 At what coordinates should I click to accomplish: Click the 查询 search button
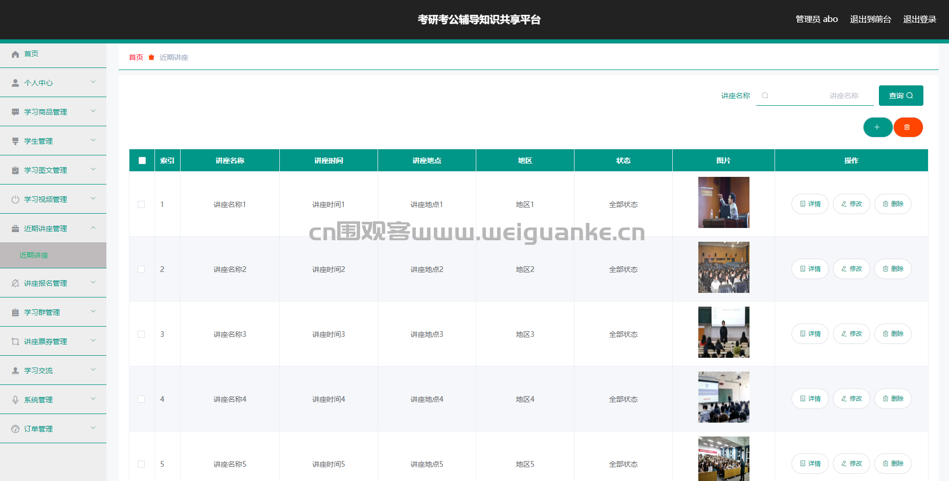(x=900, y=96)
